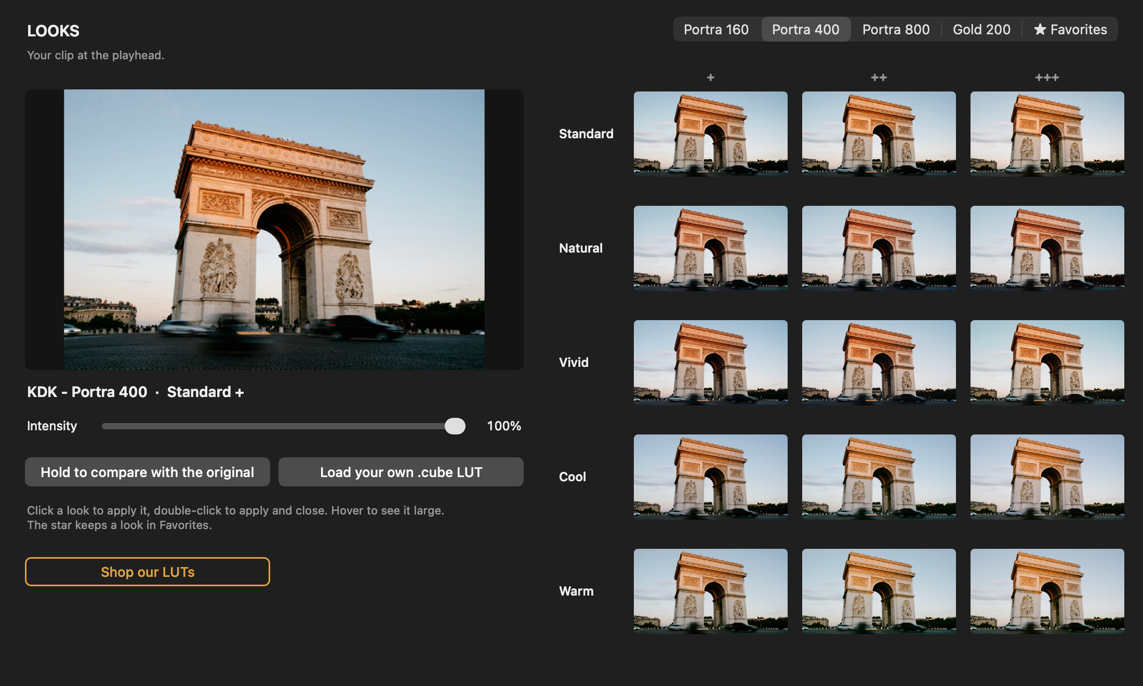Apply the Vivid + look thumbnail
The image size is (1143, 686).
[x=711, y=362]
